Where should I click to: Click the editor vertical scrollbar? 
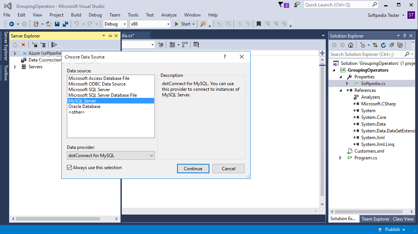point(322,131)
